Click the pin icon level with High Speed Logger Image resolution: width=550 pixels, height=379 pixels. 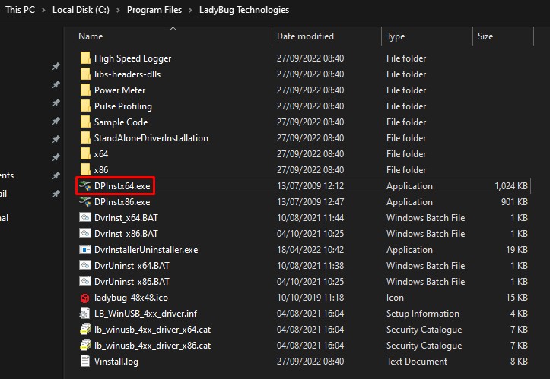56,66
